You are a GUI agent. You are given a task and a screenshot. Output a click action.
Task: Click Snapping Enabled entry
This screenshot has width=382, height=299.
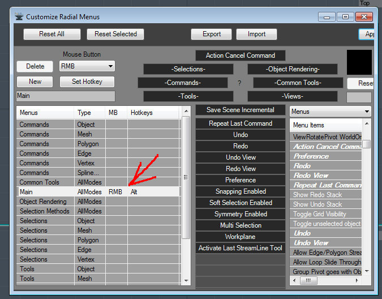point(241,191)
